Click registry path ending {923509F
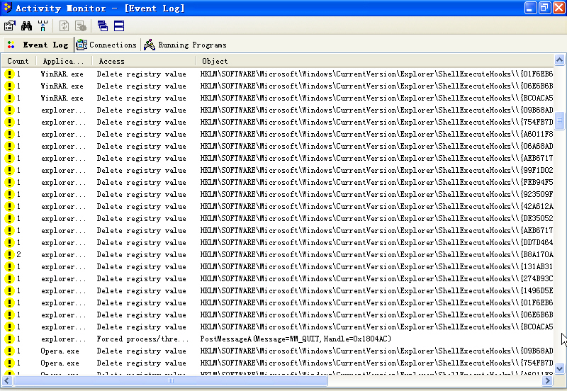 tap(376, 194)
